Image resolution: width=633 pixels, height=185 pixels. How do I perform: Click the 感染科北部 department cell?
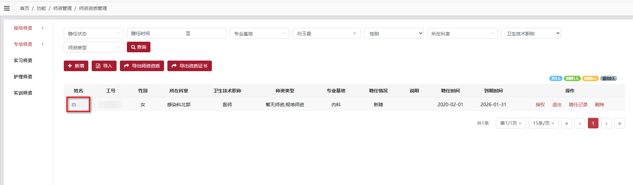tap(179, 105)
